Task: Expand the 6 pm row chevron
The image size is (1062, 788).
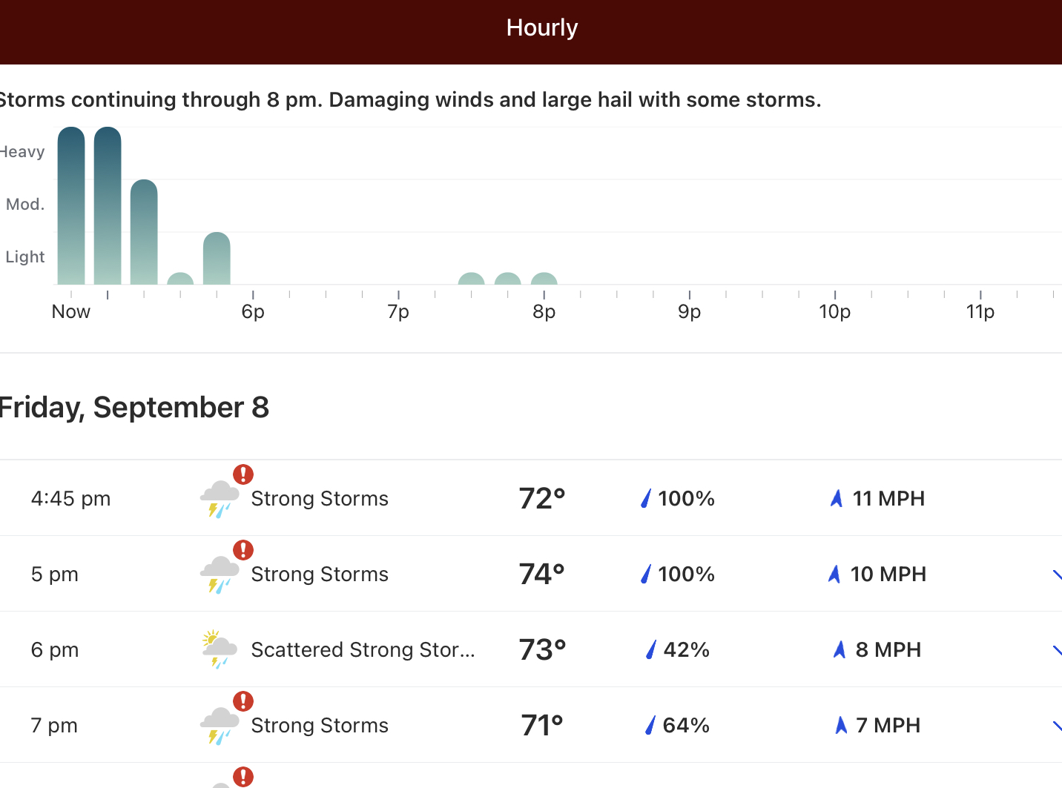Action: [x=1057, y=650]
